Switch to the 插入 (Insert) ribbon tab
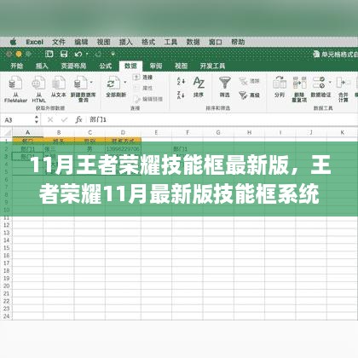This screenshot has width=358, height=358. tap(42, 66)
